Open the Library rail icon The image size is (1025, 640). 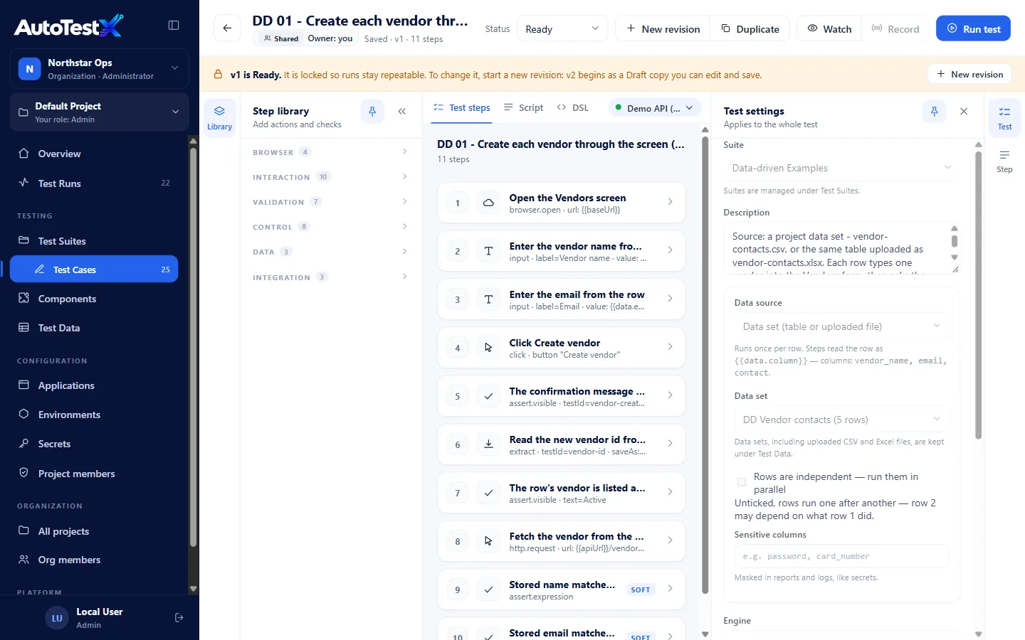coord(219,118)
